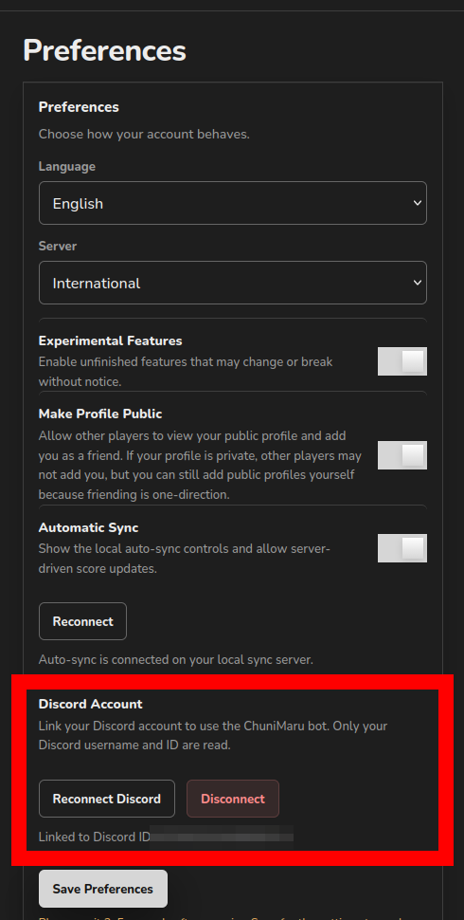Click the Make Profile Public heading
This screenshot has height=920, width=464.
pos(100,414)
